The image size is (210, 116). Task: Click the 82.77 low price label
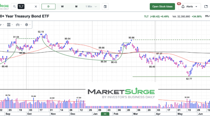(x=189, y=79)
